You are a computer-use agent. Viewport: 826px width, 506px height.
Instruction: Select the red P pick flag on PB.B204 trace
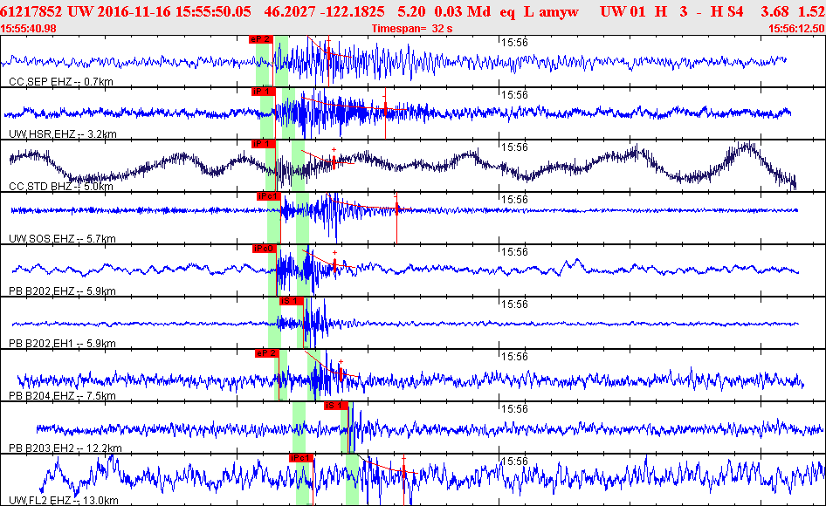(x=266, y=353)
